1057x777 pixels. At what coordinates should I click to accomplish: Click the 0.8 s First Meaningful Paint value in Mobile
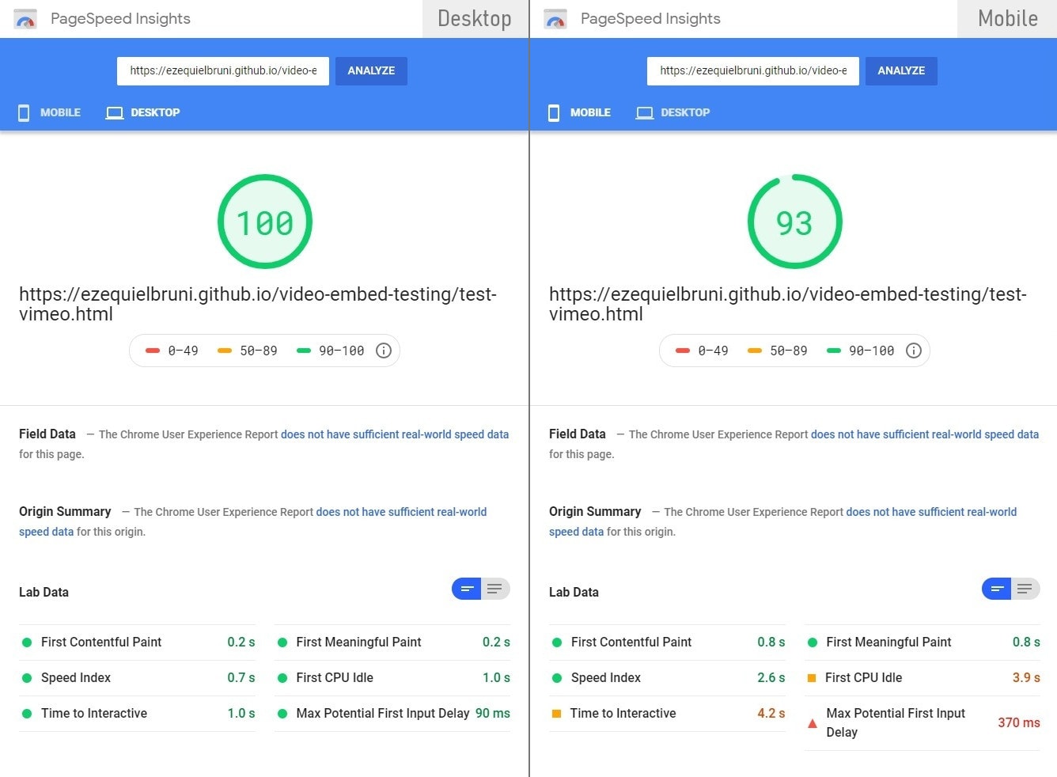click(x=1026, y=642)
